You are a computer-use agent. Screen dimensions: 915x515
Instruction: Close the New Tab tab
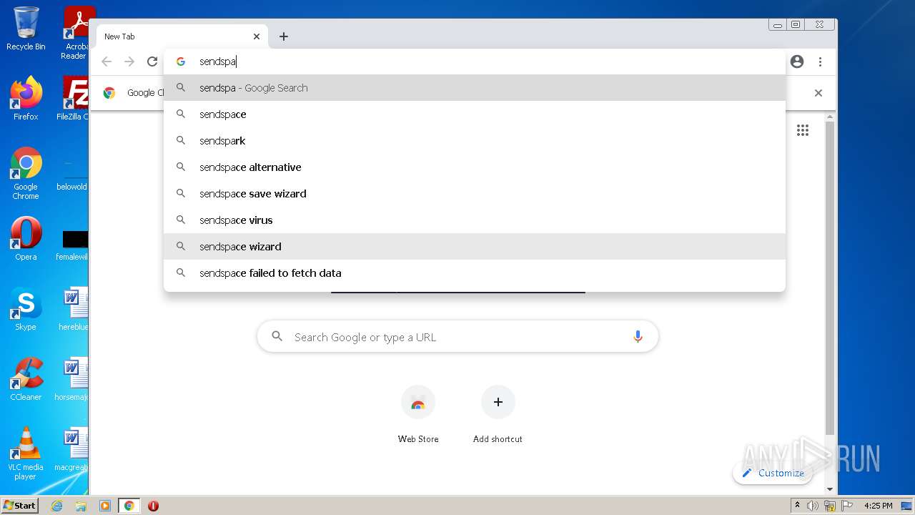(257, 36)
